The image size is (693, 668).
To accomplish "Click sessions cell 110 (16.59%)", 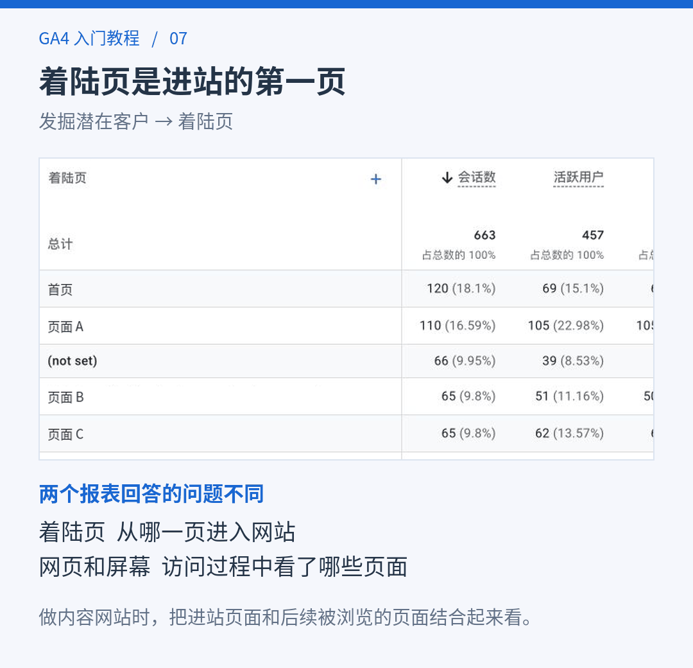I will pos(458,326).
